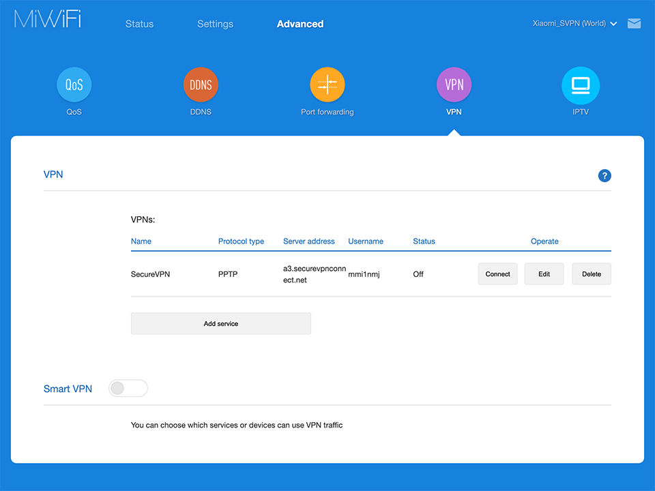Open the QoS settings icon
This screenshot has height=491, width=655.
tap(74, 85)
